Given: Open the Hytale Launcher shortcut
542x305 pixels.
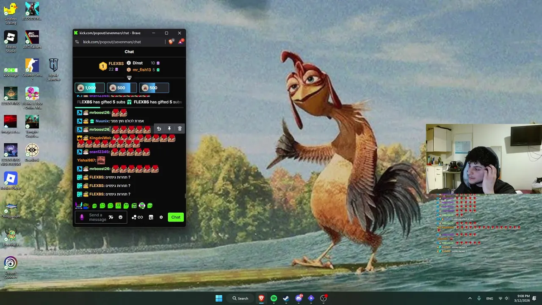Looking at the screenshot, I should (53, 70).
